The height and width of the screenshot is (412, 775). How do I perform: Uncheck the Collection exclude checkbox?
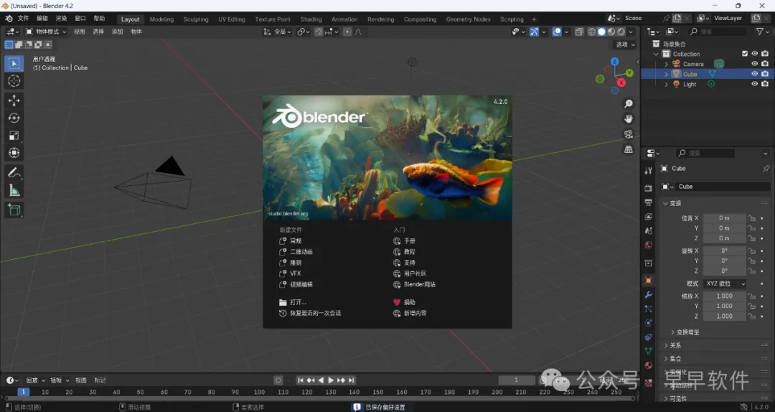click(744, 54)
